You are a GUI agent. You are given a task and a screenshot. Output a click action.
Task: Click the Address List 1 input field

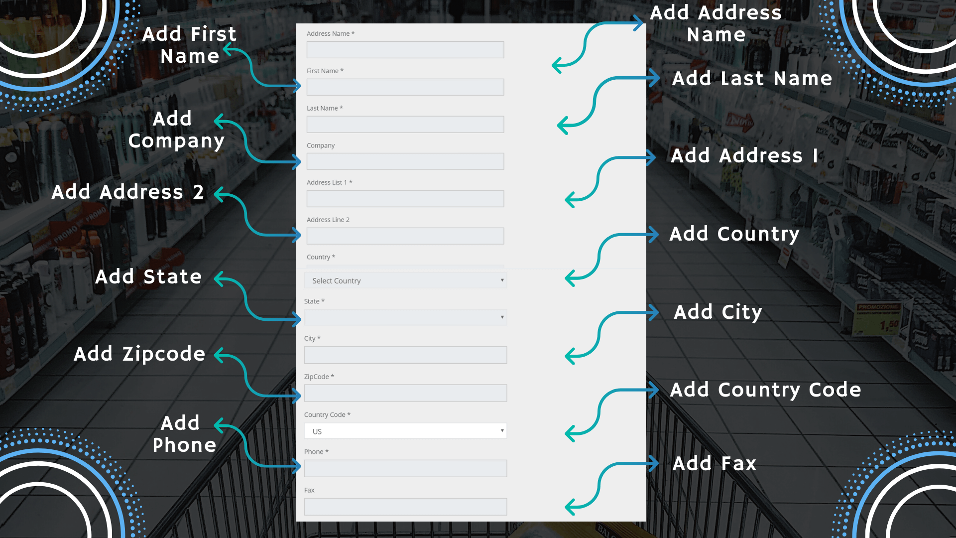(x=405, y=199)
